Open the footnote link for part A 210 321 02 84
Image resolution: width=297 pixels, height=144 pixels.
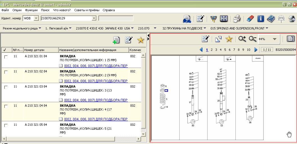click(x=96, y=81)
